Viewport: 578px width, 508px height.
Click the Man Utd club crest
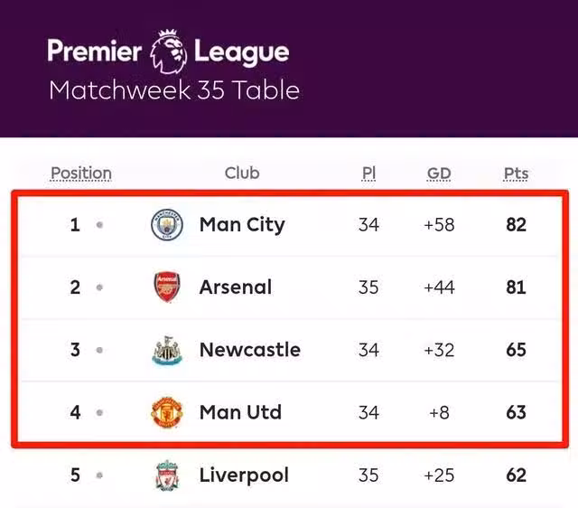(x=166, y=412)
